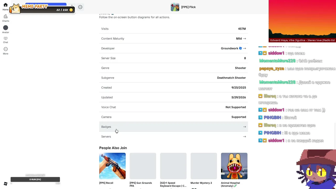Click the 0 RUB donation progress bar
The image size is (336, 189).
click(x=35, y=180)
